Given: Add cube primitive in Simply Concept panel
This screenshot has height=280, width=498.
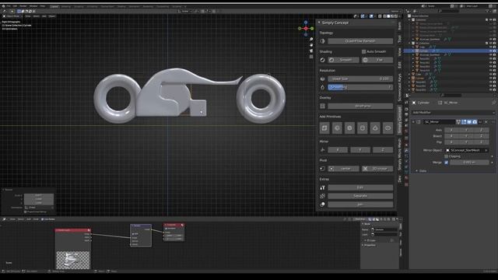Looking at the screenshot, I should coord(324,128).
